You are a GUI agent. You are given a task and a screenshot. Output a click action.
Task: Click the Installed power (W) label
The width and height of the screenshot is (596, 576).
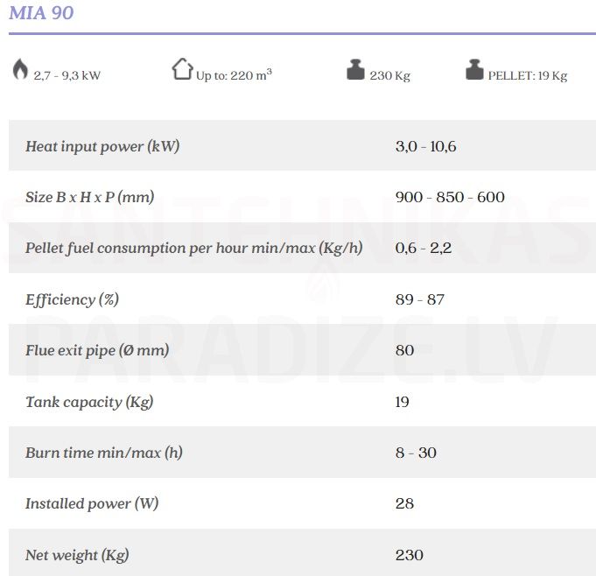tap(92, 503)
